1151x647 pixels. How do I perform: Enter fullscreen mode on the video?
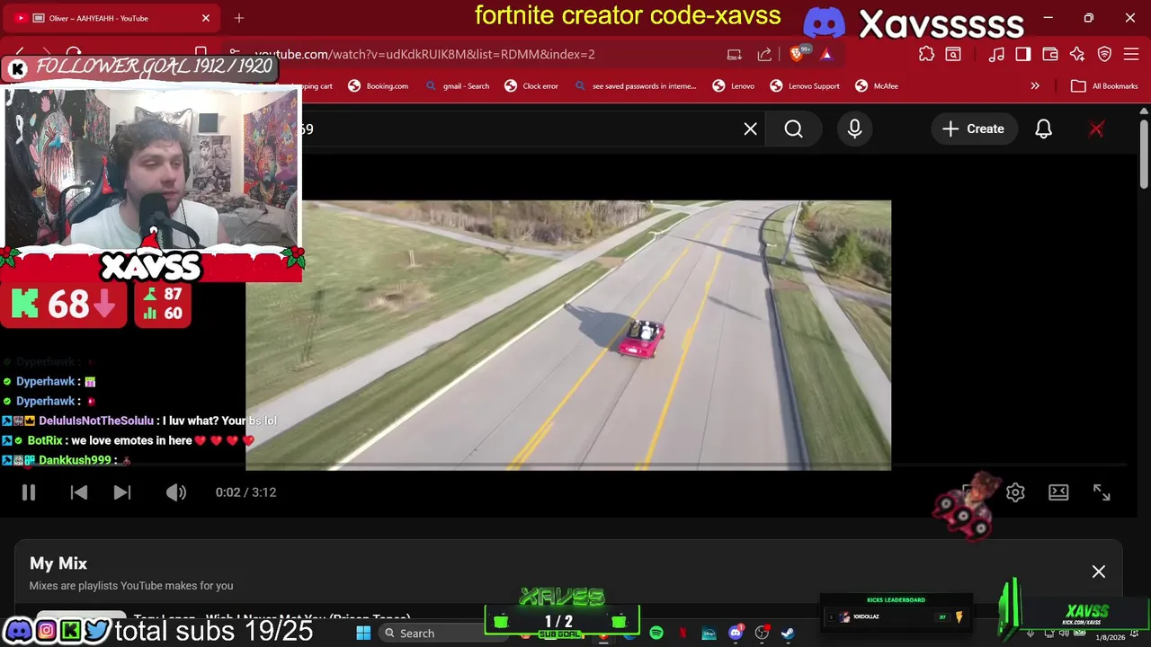1102,492
